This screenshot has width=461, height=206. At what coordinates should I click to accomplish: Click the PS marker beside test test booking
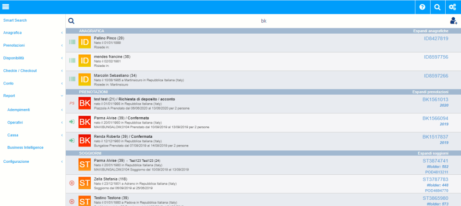point(72,103)
